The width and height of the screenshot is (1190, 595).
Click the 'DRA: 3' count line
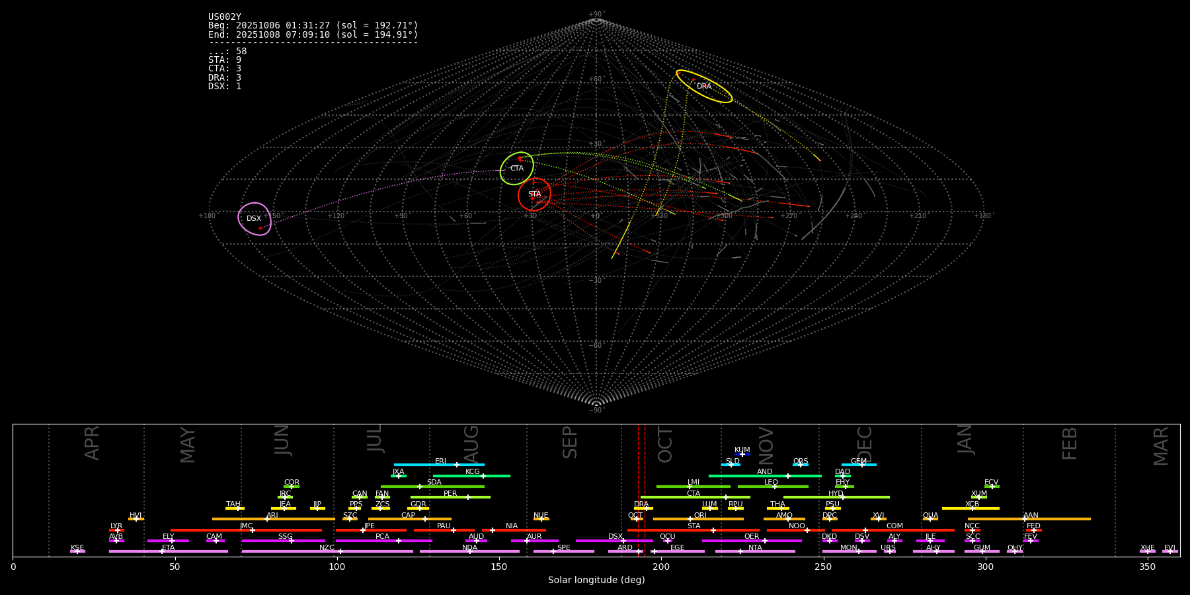225,78
